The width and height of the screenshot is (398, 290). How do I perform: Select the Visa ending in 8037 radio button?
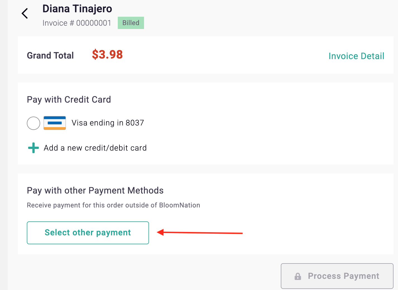point(33,123)
